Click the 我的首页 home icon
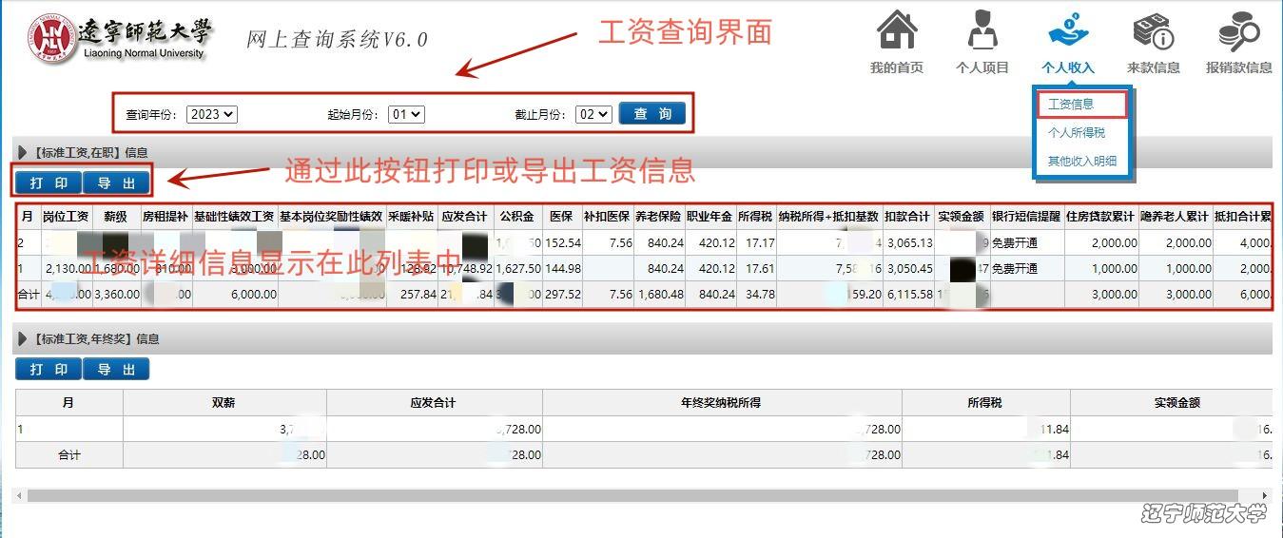 click(896, 32)
